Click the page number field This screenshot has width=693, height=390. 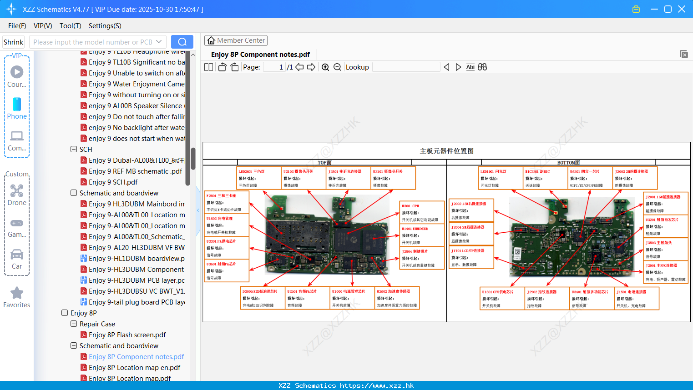274,67
